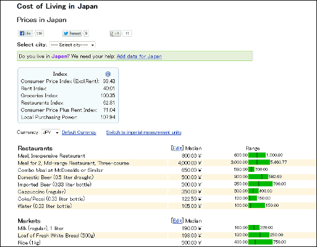The width and height of the screenshot is (317, 247).
Task: Click the Google +1 button
Action: pyautogui.click(x=115, y=33)
